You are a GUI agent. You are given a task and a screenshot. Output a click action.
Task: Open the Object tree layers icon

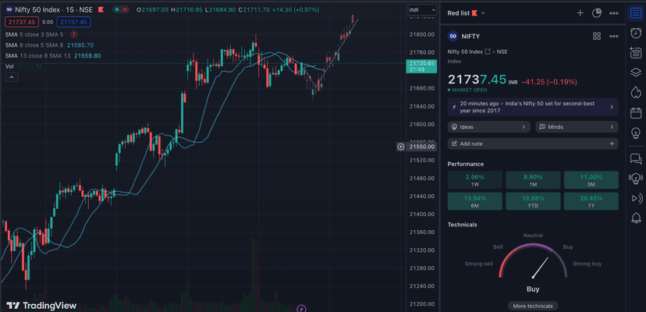(x=635, y=73)
